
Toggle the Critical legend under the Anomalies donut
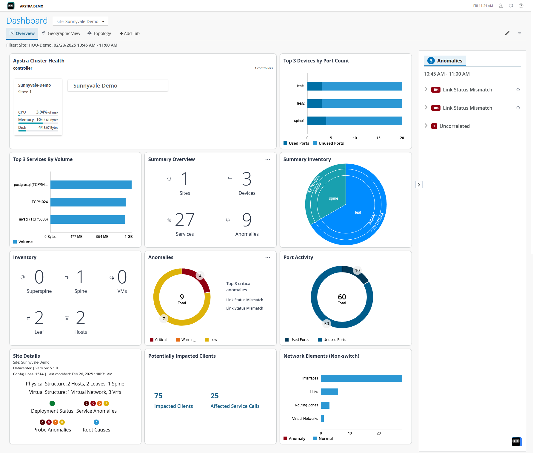coord(158,339)
